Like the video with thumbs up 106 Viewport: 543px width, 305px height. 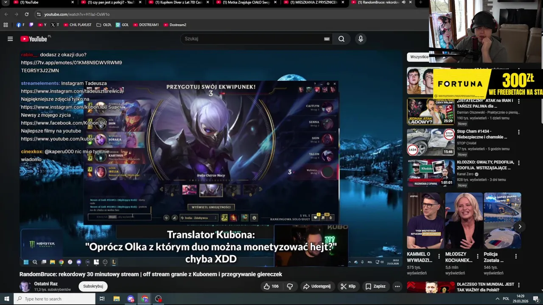(x=271, y=286)
